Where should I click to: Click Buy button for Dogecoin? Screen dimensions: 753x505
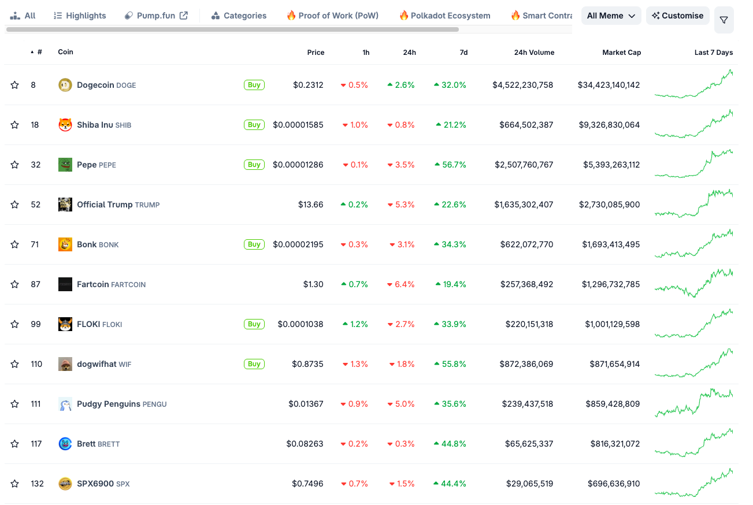[x=254, y=85]
